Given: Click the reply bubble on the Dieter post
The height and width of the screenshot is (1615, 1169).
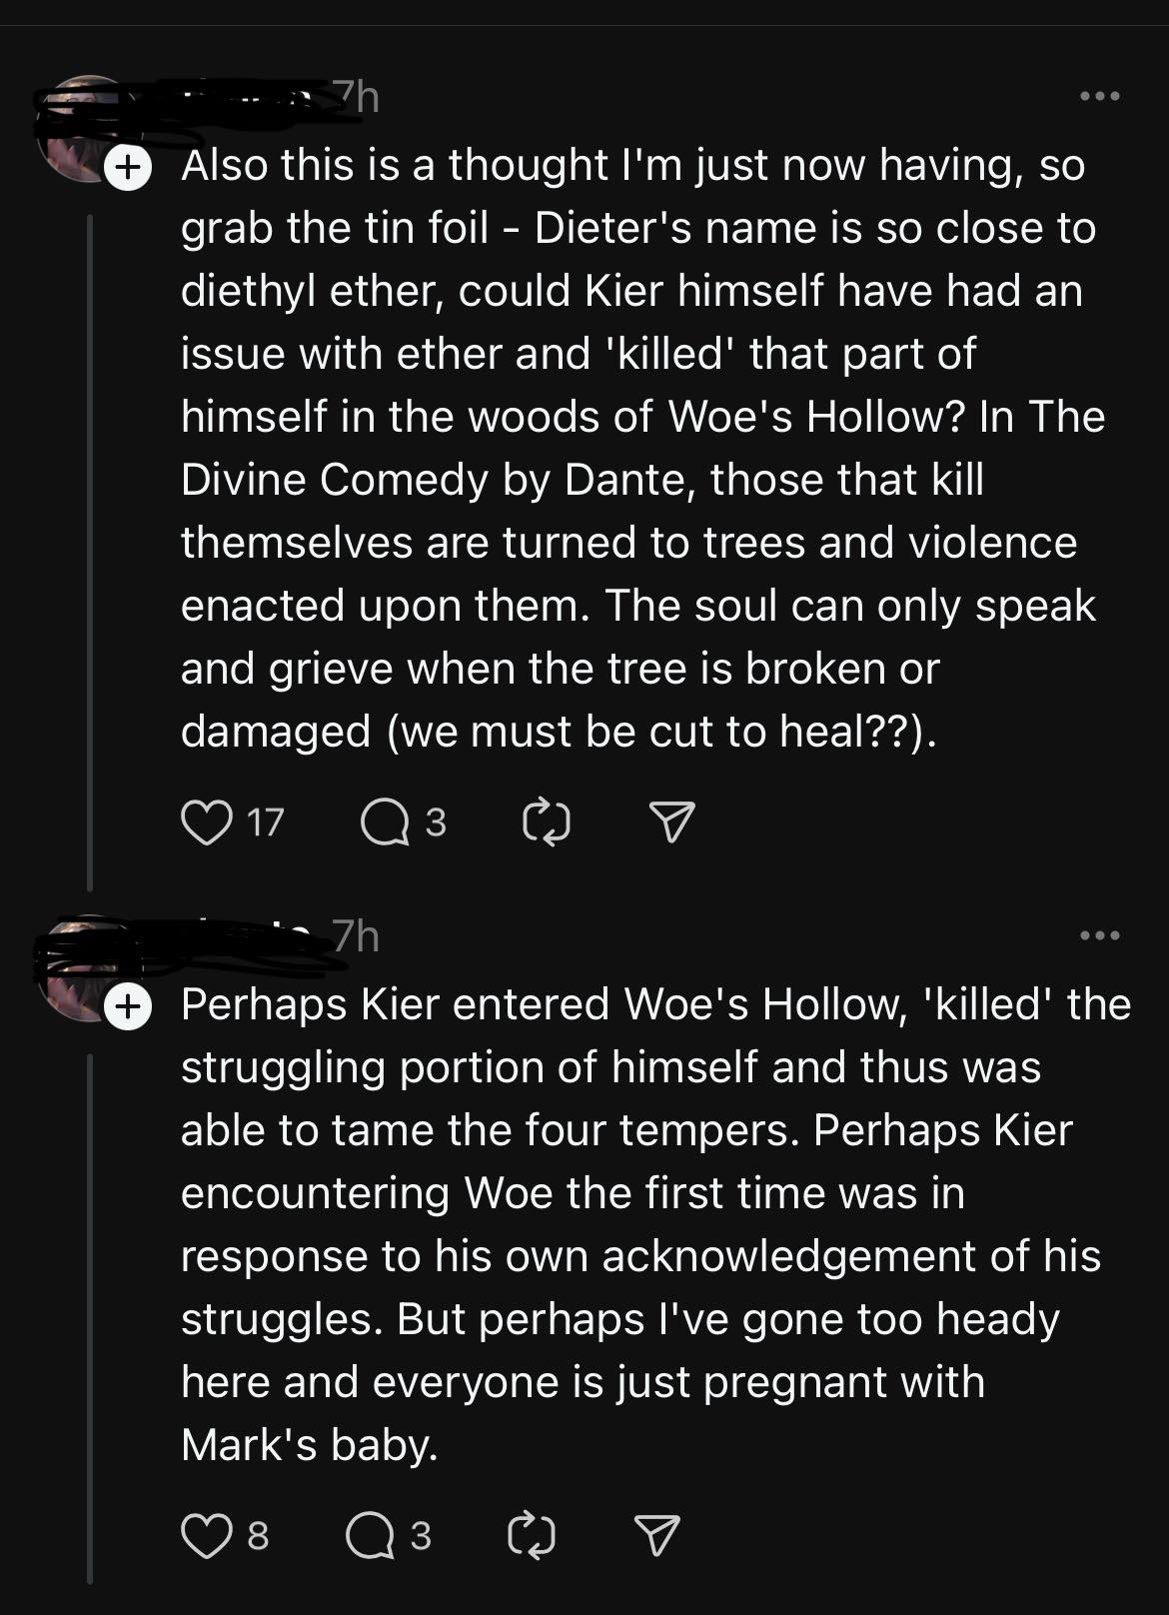Looking at the screenshot, I should [x=384, y=822].
